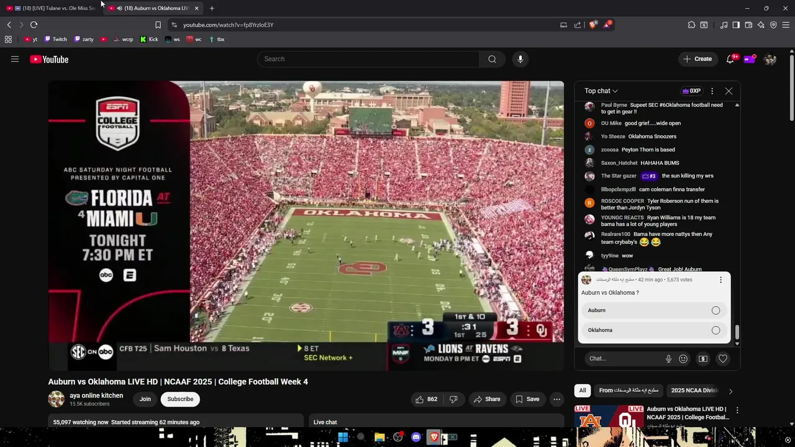Toggle the browser sidebar panel icon
This screenshot has width=795, height=447.
point(736,25)
